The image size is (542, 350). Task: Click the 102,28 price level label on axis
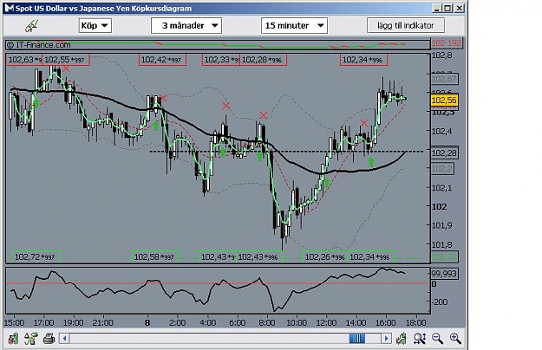point(445,152)
